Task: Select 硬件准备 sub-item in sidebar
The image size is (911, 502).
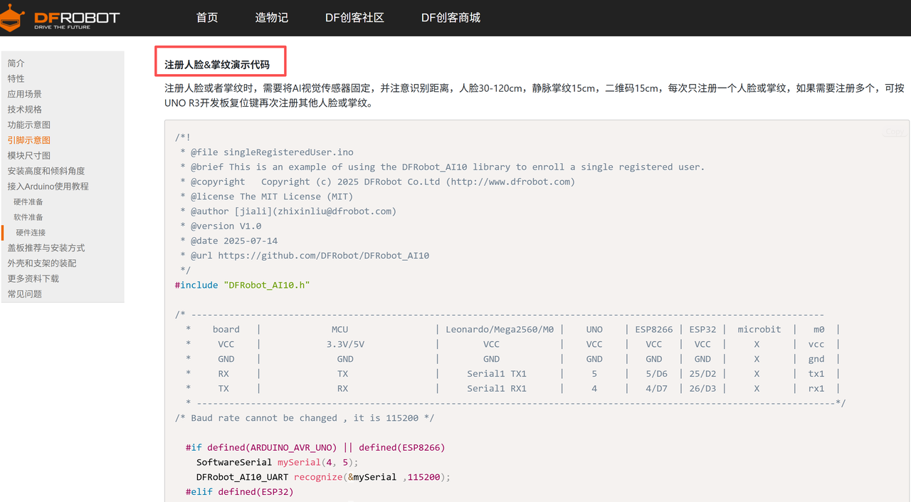Action: tap(28, 202)
